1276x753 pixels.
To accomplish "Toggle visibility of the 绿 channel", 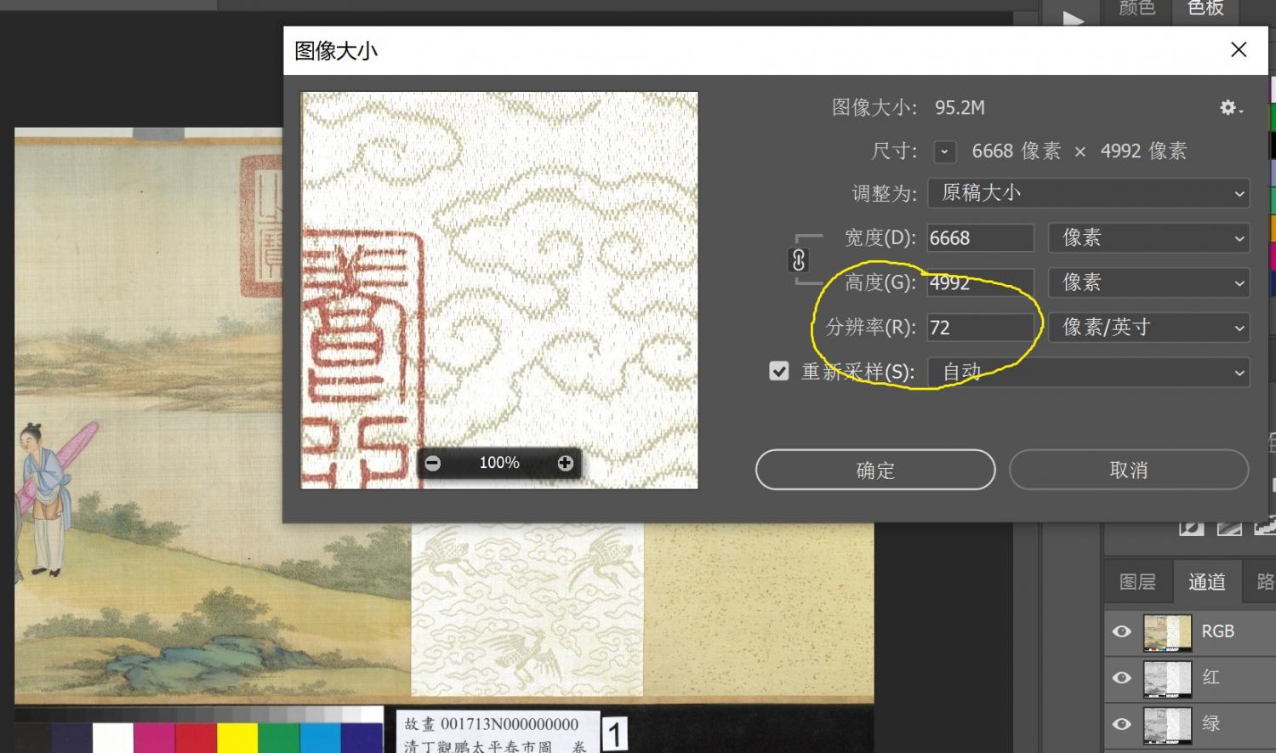I will (x=1122, y=723).
